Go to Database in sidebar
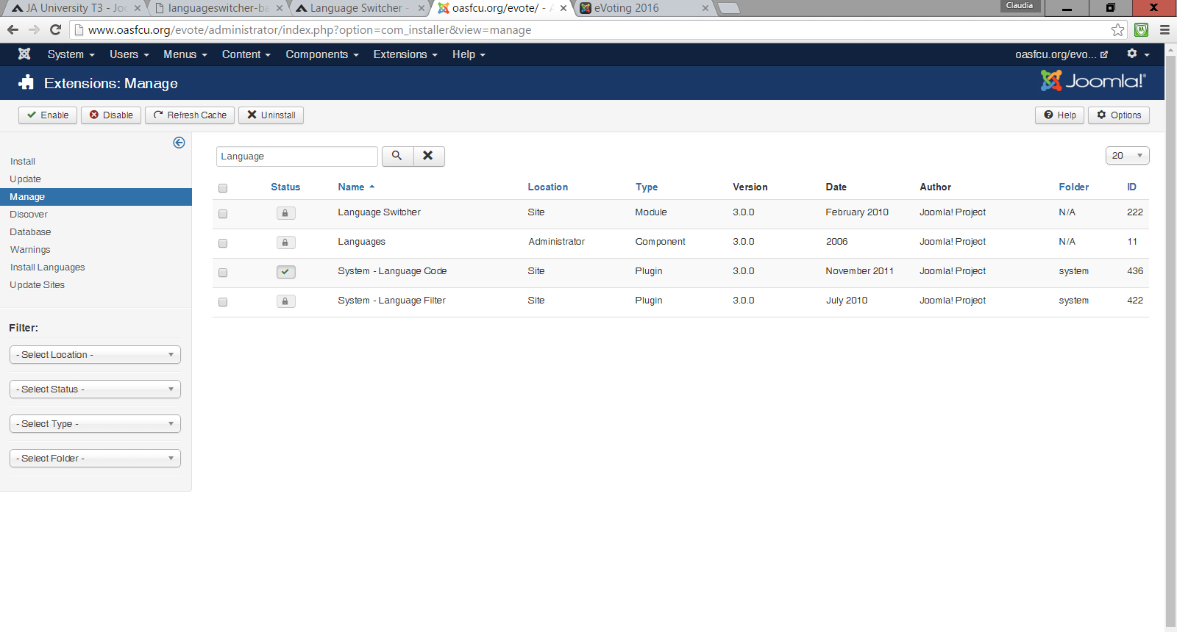Screen dimensions: 1177x632 30,232
